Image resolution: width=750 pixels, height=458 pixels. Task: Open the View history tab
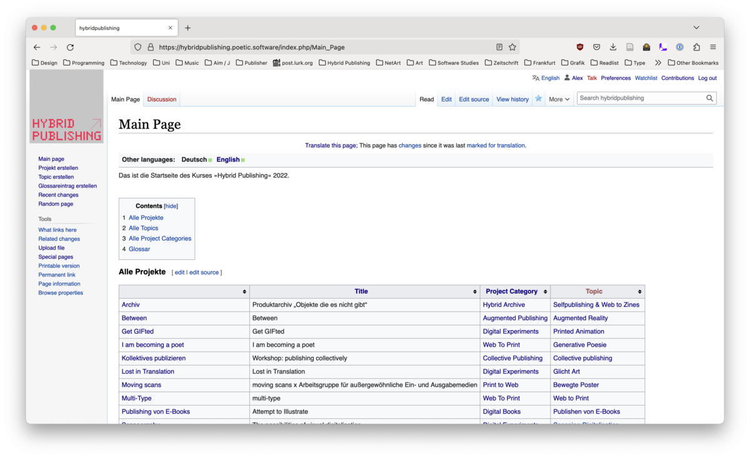(x=512, y=99)
